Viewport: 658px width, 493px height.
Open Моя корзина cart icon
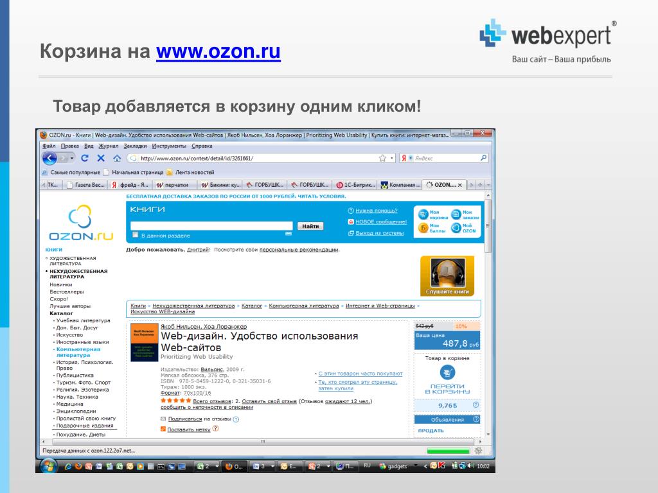[423, 214]
